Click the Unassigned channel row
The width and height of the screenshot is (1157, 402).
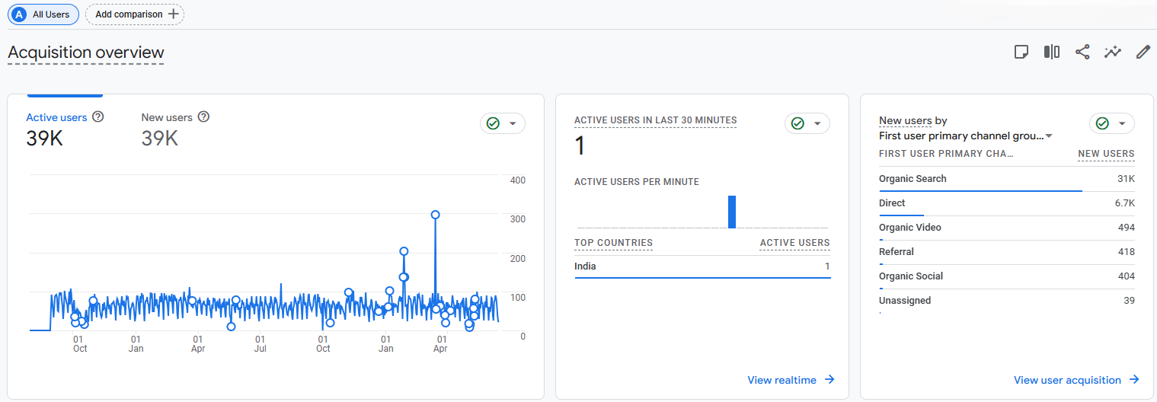(1007, 301)
